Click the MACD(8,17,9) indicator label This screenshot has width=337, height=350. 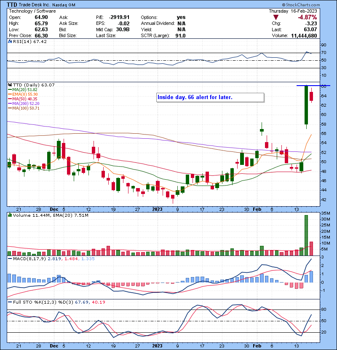[x=29, y=259]
